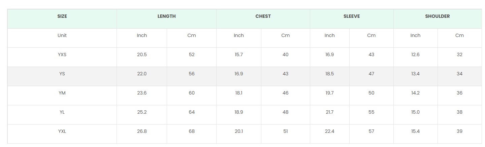485x147 pixels.
Task: Select the YS size row label
Action: point(62,74)
